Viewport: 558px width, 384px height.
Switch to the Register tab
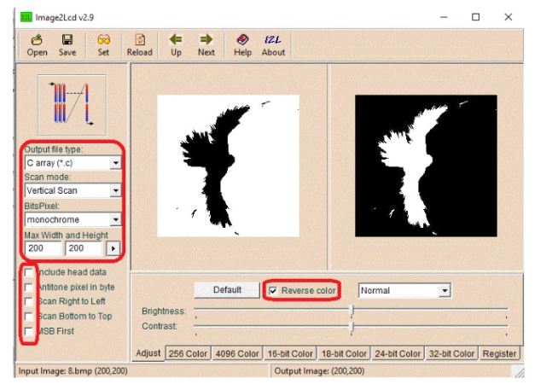(499, 354)
